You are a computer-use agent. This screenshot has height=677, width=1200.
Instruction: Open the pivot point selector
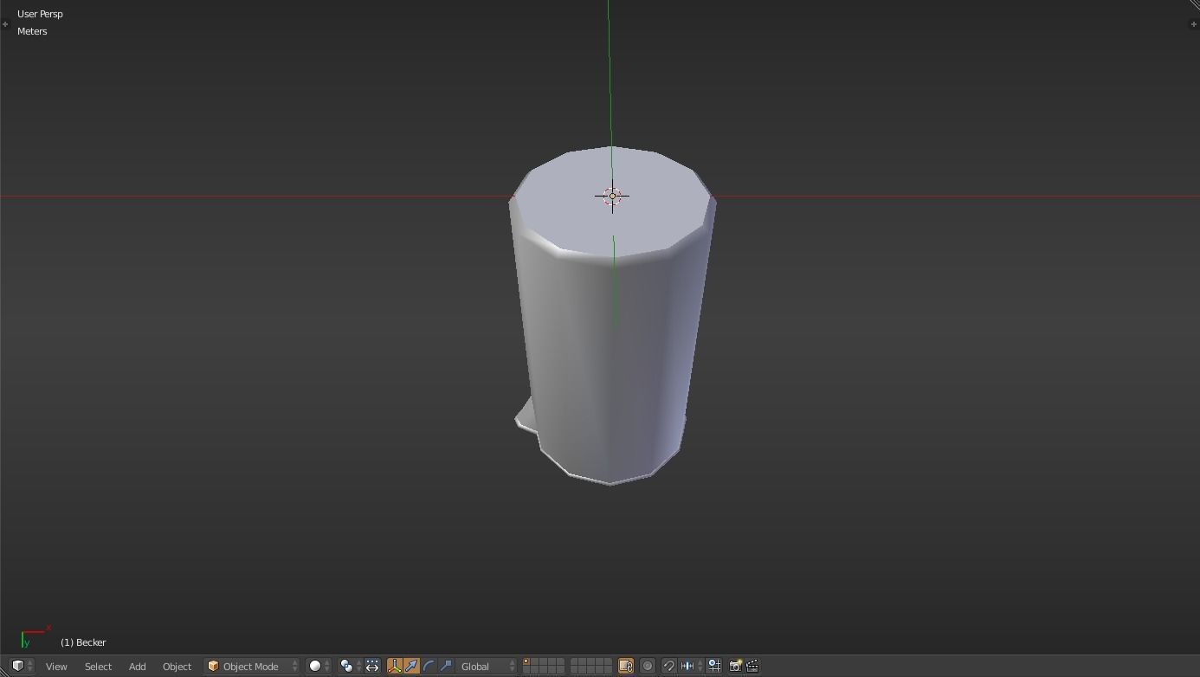point(351,666)
